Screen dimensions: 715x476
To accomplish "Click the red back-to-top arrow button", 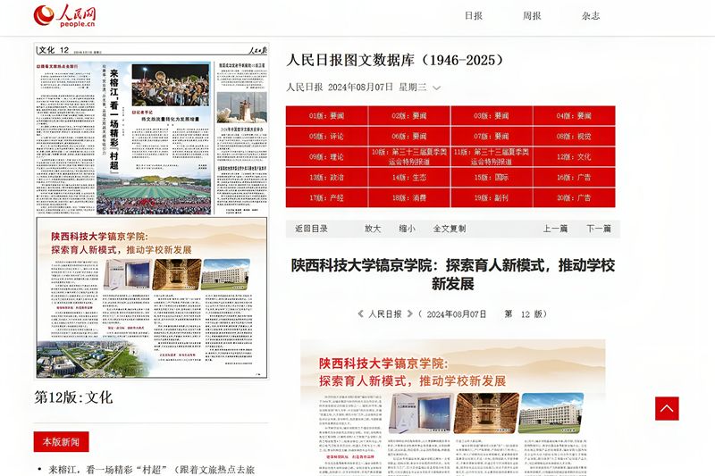I will (667, 408).
